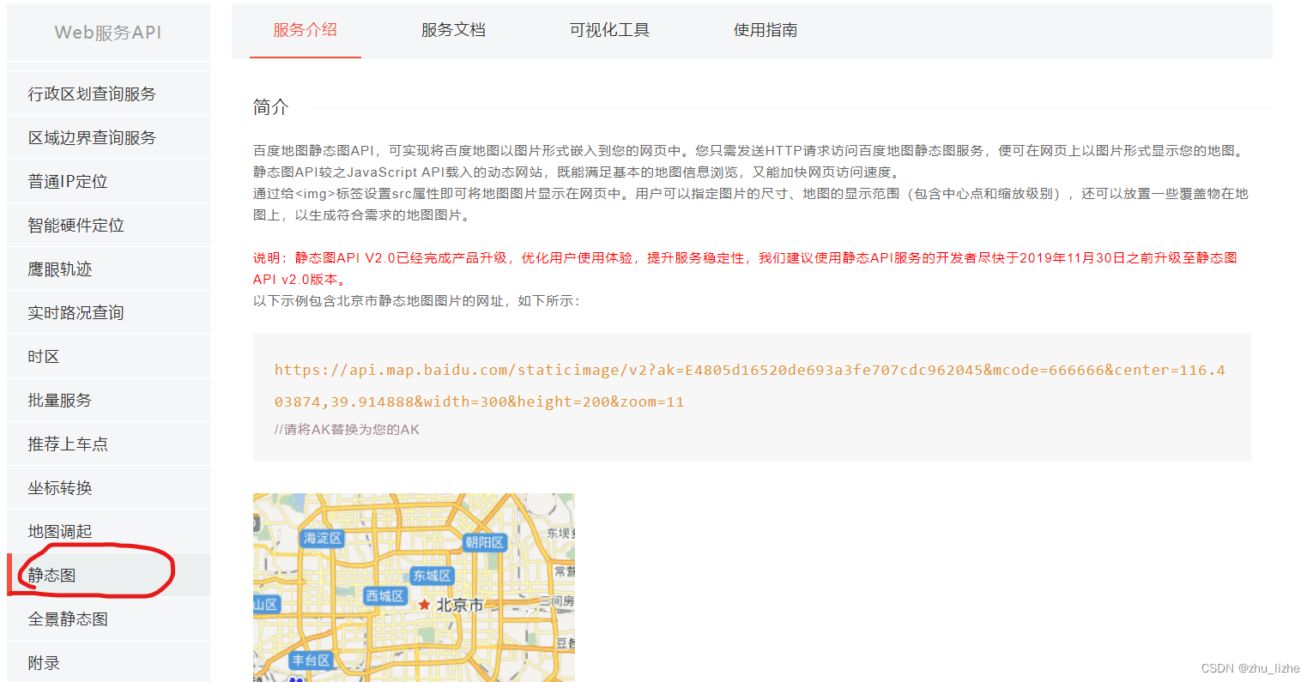Select 区域边界查询服务 from the sidebar

click(x=92, y=137)
